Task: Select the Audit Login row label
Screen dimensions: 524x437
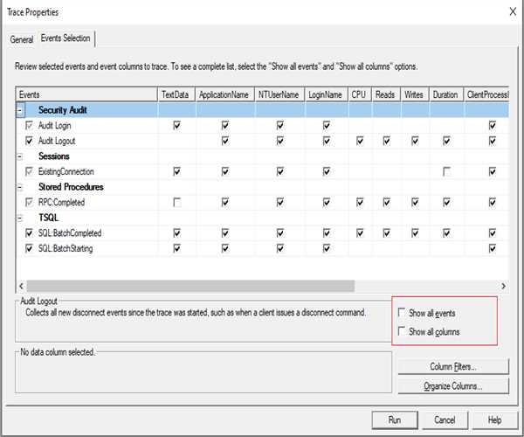Action: [54, 125]
